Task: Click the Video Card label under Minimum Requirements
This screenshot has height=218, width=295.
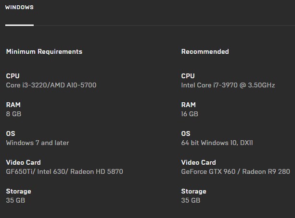Action: (x=23, y=162)
